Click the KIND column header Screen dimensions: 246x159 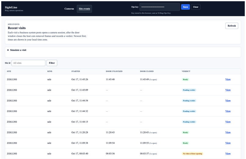(x=50, y=71)
